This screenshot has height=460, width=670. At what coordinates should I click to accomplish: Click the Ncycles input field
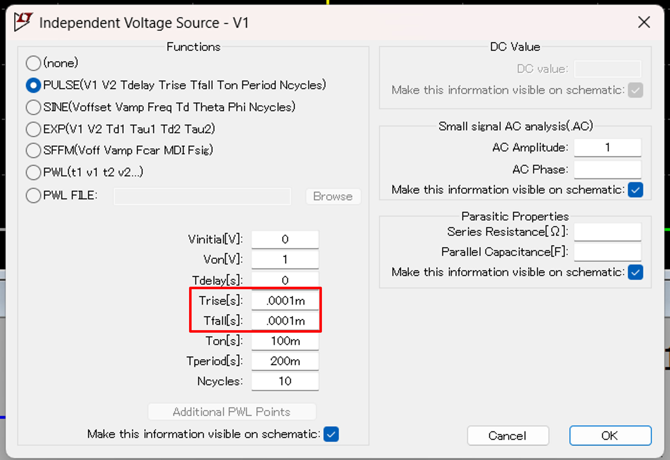285,381
